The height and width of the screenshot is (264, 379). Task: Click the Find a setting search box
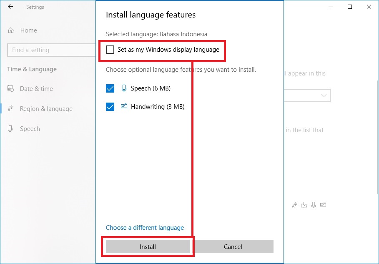[x=50, y=50]
